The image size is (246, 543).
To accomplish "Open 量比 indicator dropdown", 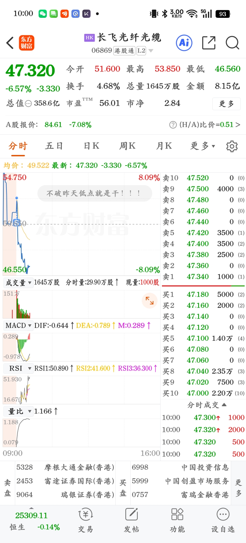I will tap(18, 411).
